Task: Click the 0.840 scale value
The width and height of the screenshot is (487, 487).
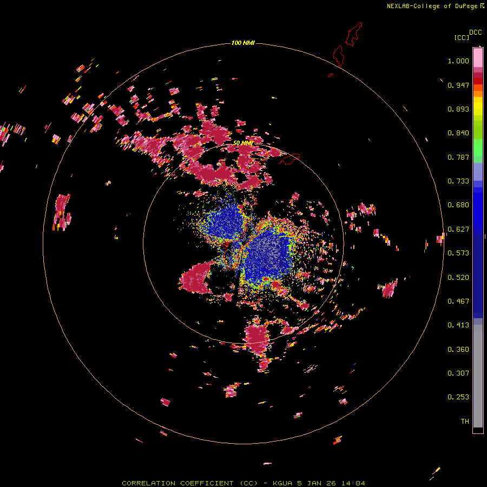Action: pos(458,133)
